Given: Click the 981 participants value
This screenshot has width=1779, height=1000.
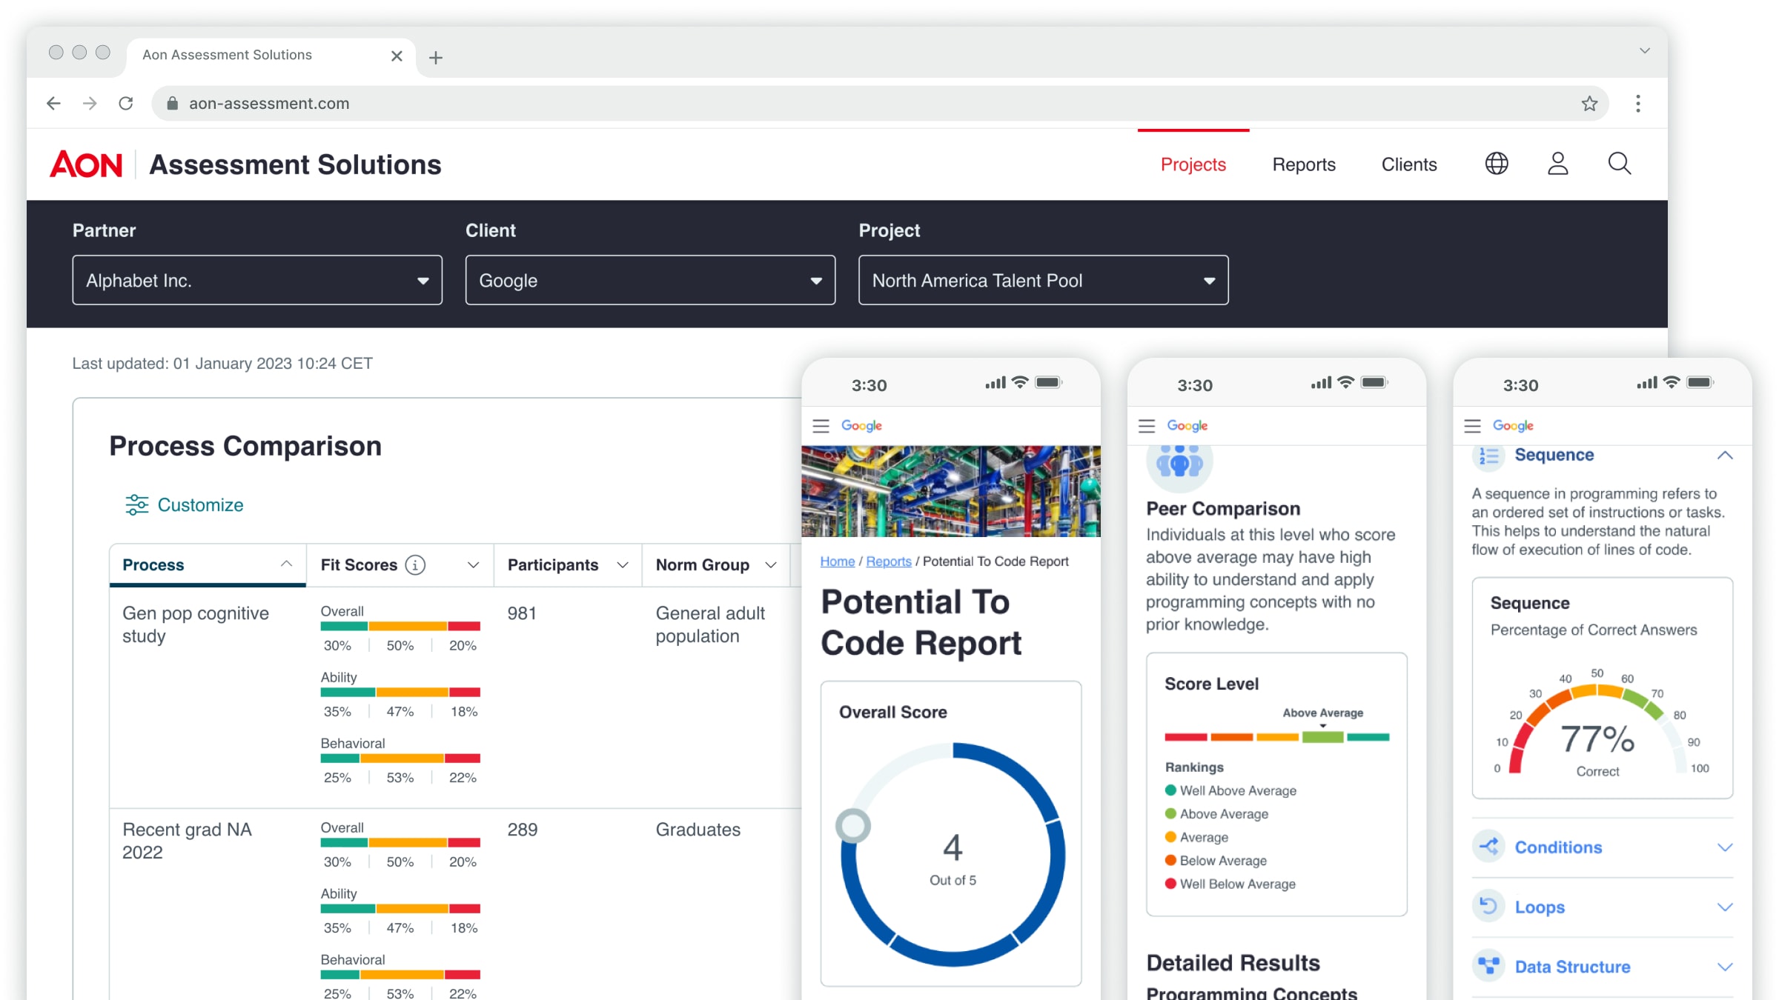Looking at the screenshot, I should pos(522,613).
